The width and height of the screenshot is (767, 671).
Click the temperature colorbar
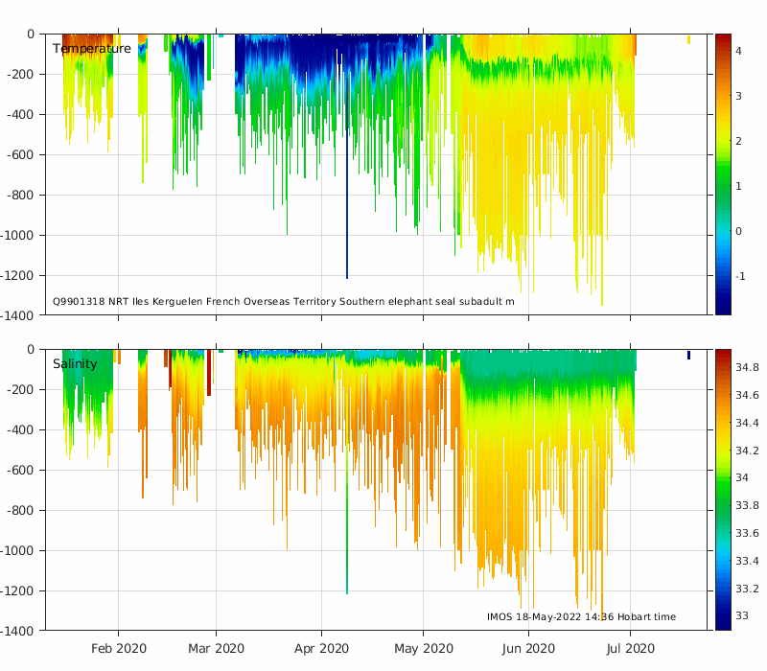723,174
